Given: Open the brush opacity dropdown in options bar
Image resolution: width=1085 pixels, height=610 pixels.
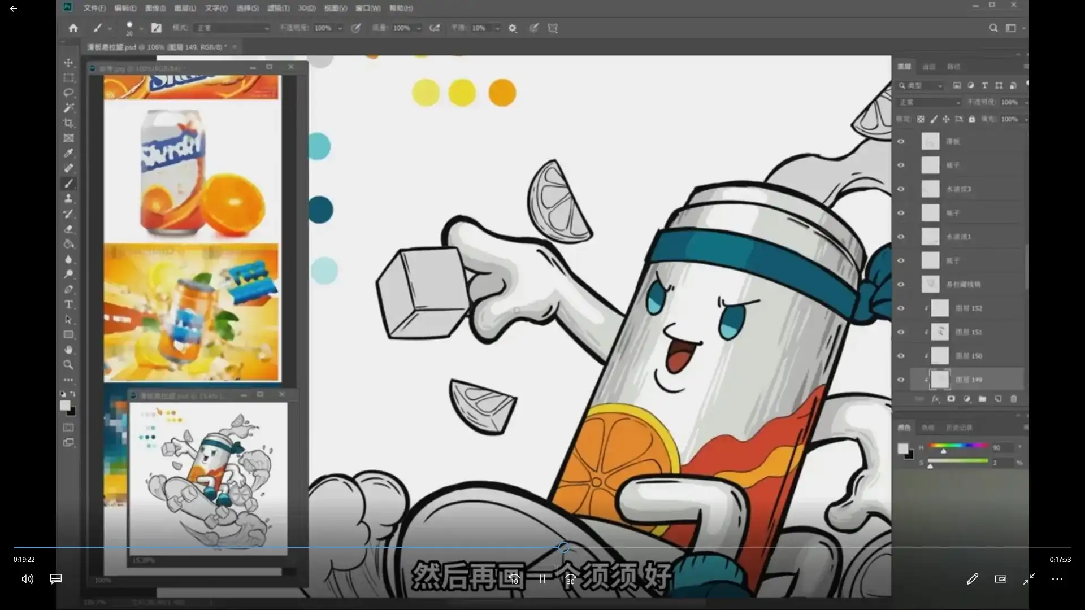Looking at the screenshot, I should tap(339, 28).
